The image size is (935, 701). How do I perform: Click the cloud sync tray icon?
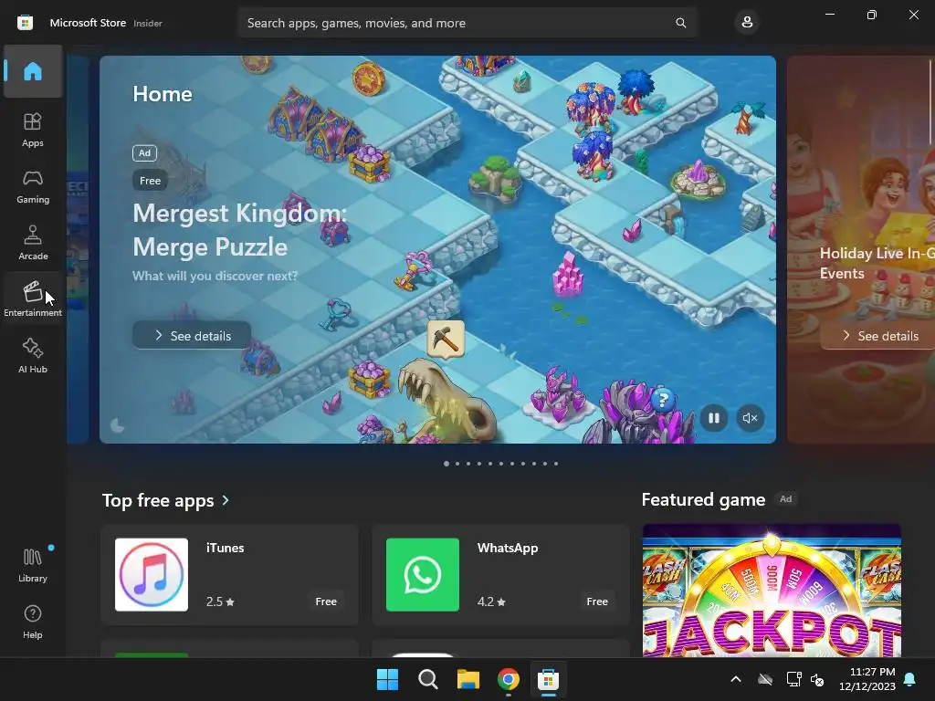(765, 679)
